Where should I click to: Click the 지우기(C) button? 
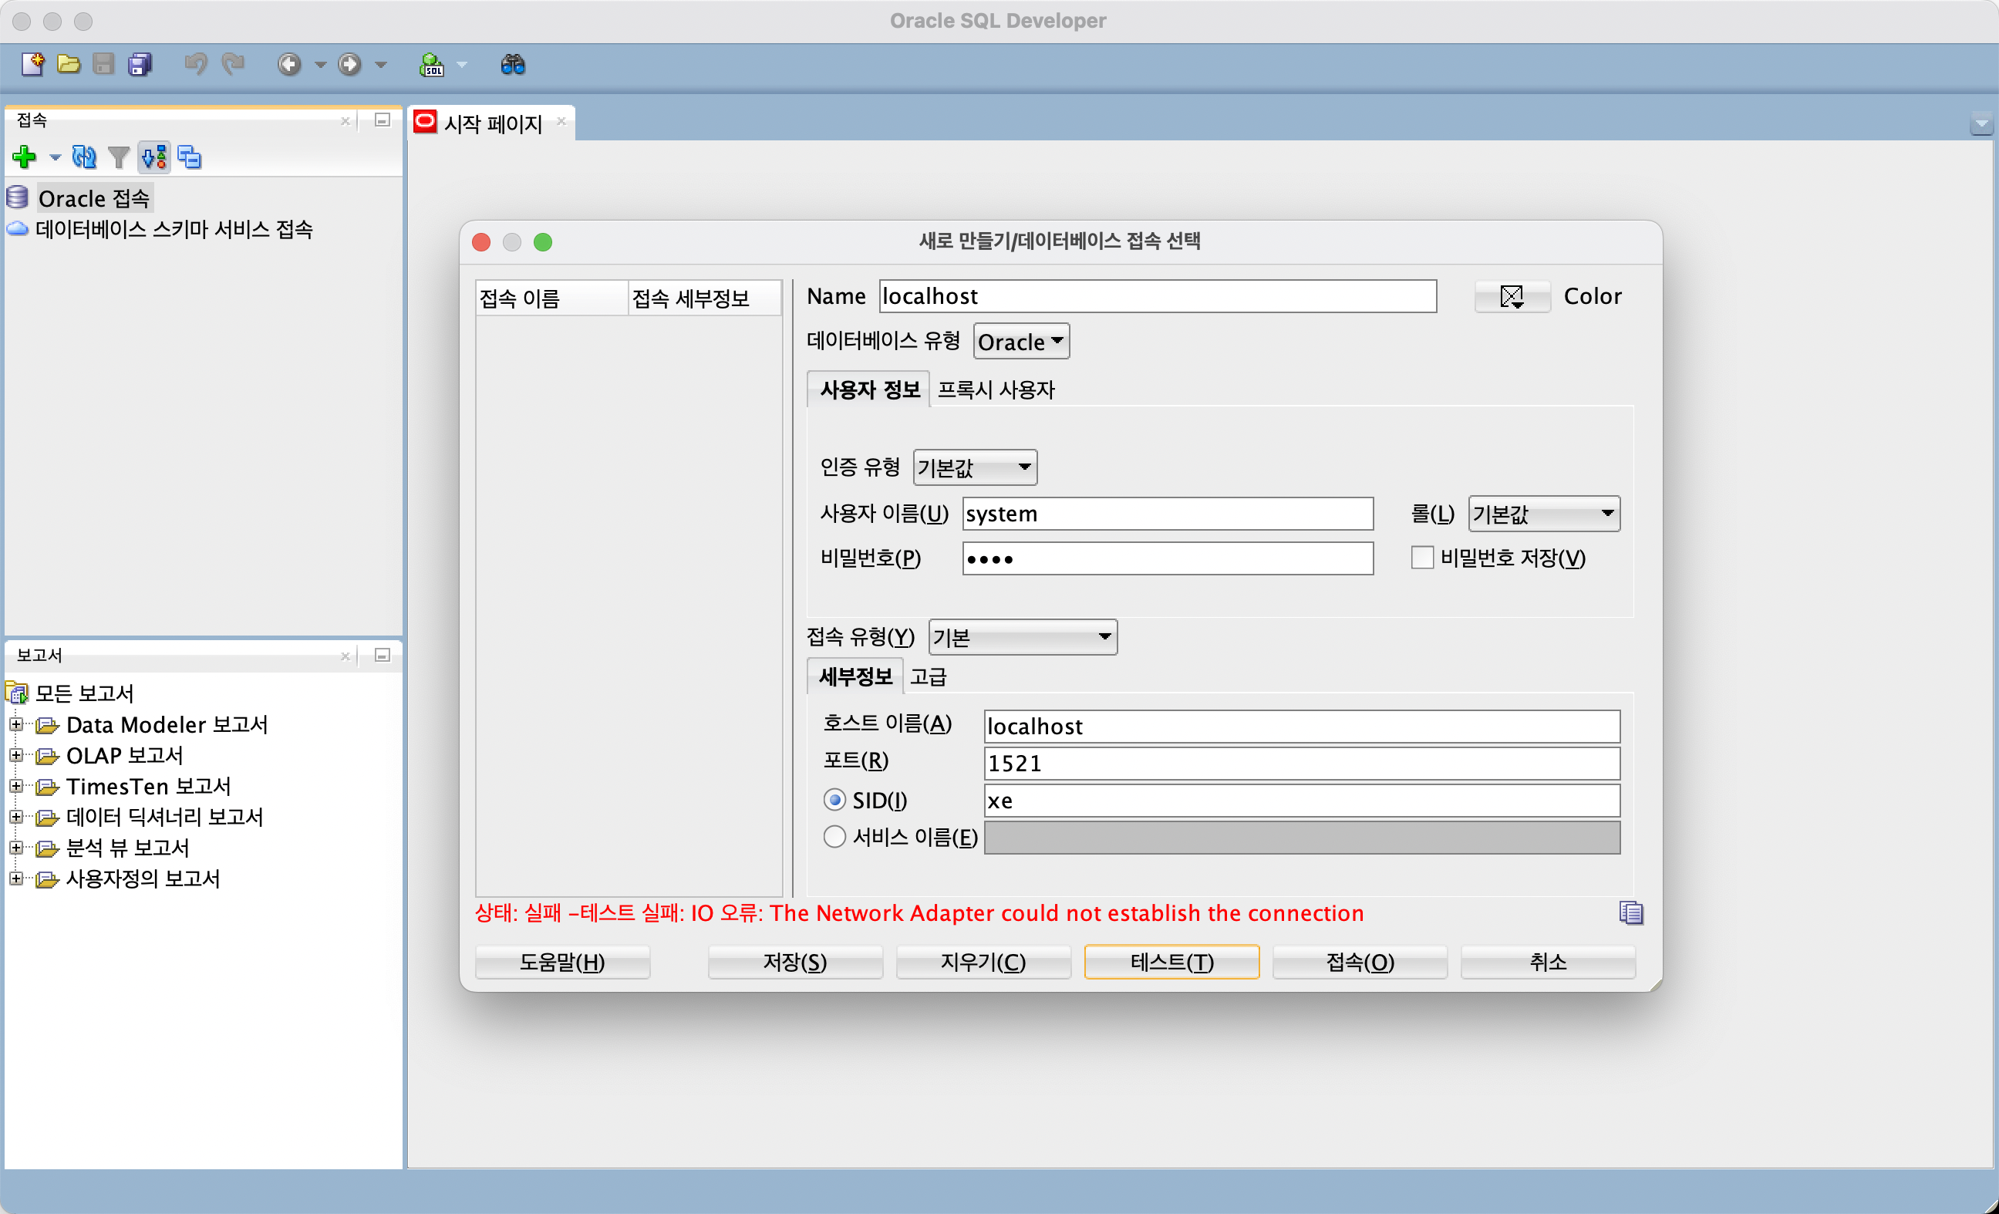click(x=983, y=962)
